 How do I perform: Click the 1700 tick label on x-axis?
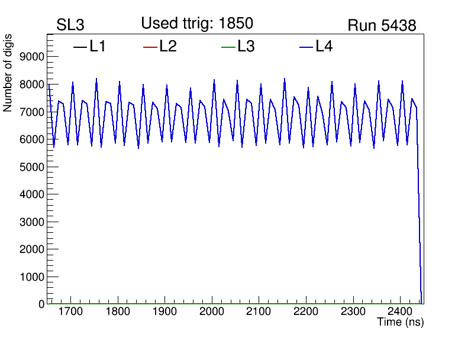(70, 311)
